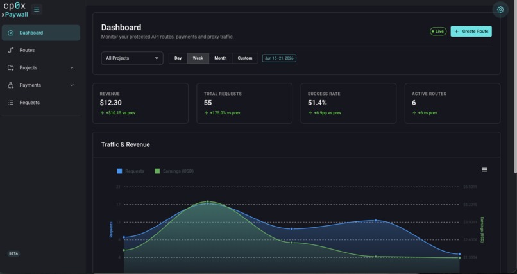Click the BETA badge in sidebar
517x274 pixels.
[x=13, y=253]
